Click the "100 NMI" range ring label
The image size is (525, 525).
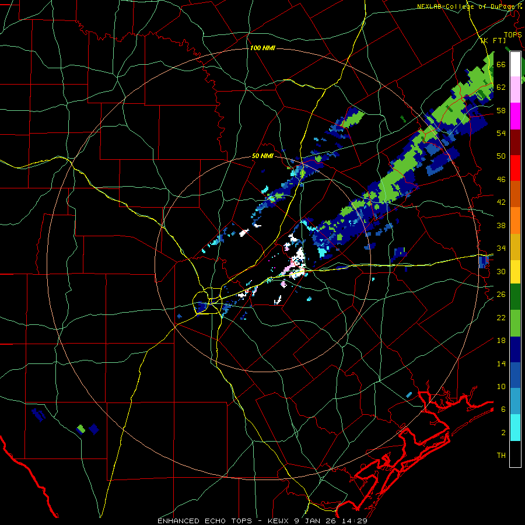tap(262, 48)
